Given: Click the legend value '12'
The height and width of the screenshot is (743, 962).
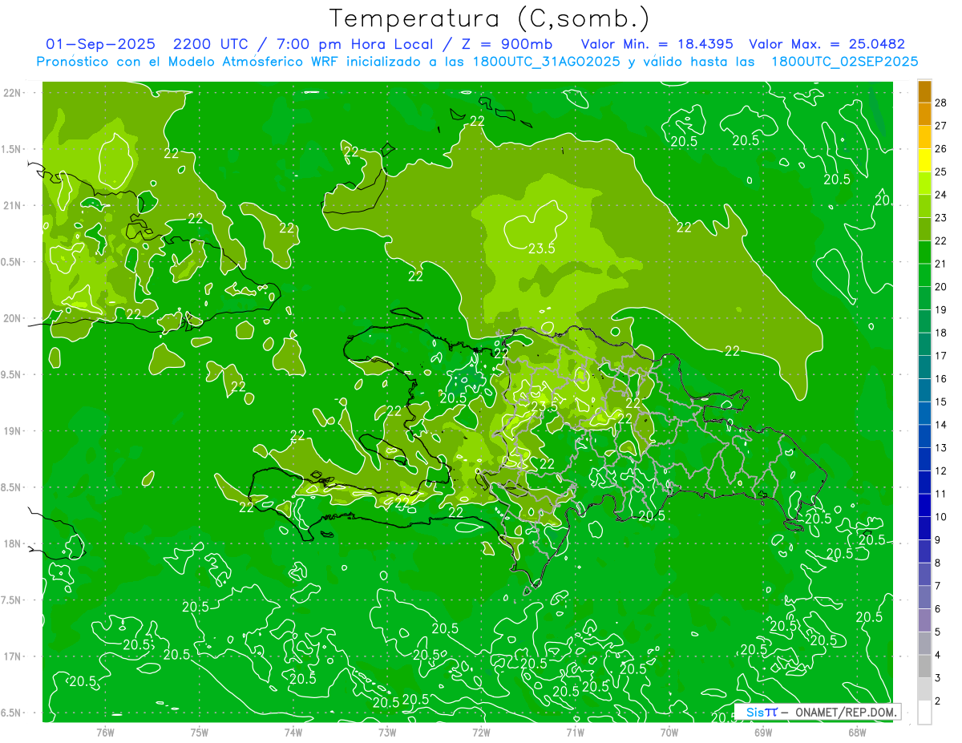Looking at the screenshot, I should tap(941, 470).
